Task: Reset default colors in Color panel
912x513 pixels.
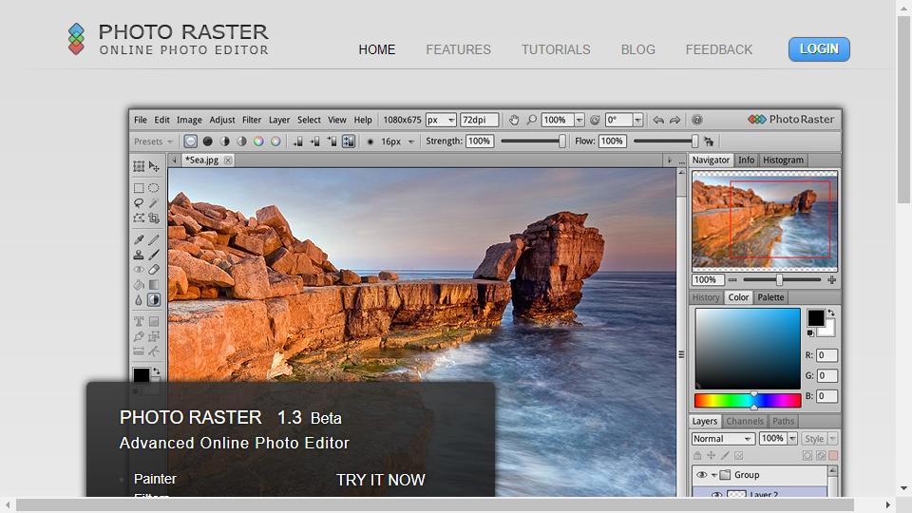Action: (x=810, y=333)
